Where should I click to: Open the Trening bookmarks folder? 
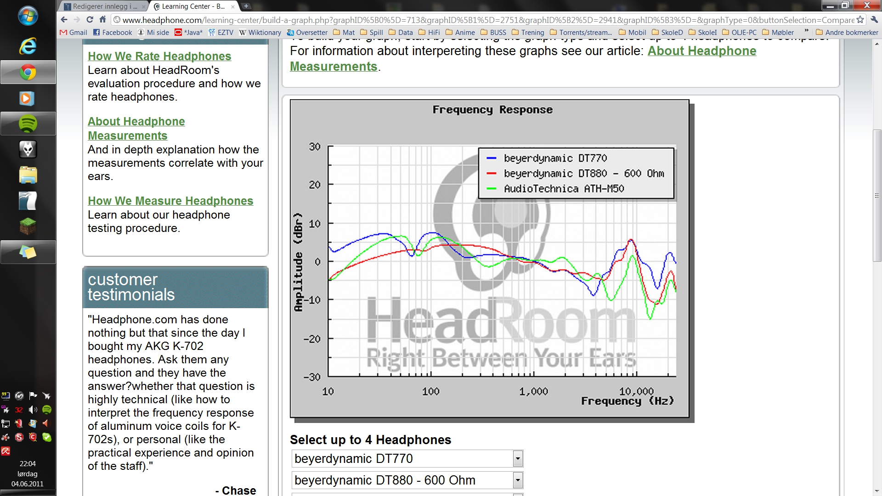(527, 32)
